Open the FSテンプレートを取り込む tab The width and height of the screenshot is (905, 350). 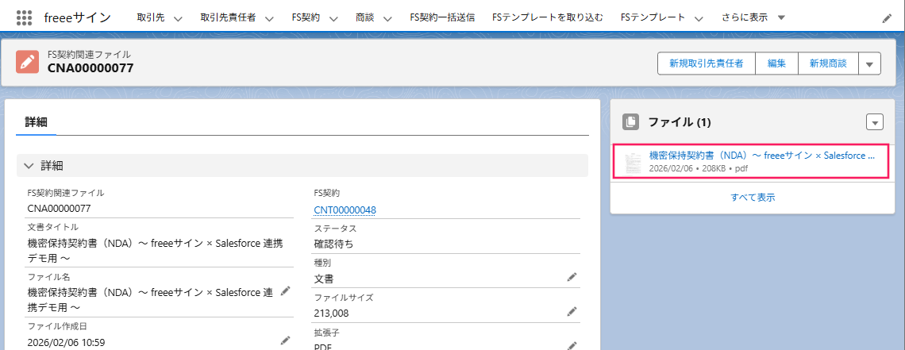(548, 18)
